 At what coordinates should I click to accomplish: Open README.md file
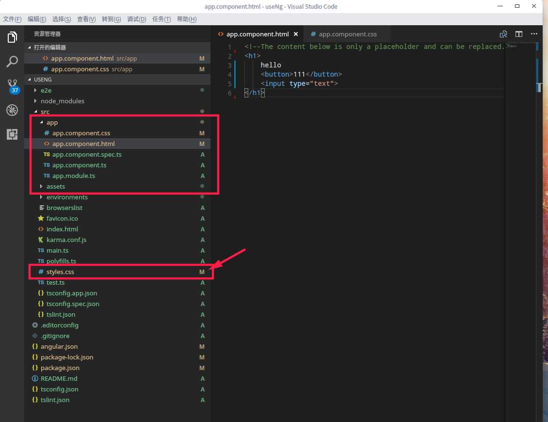(117, 378)
